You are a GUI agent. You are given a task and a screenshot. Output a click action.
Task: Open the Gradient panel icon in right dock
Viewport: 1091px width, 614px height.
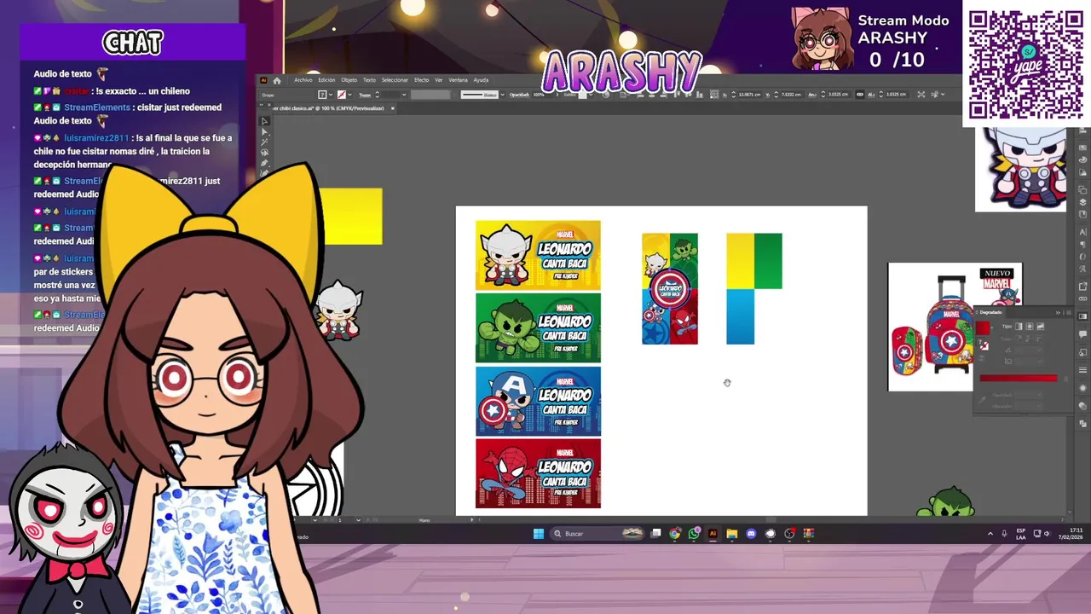[1082, 316]
